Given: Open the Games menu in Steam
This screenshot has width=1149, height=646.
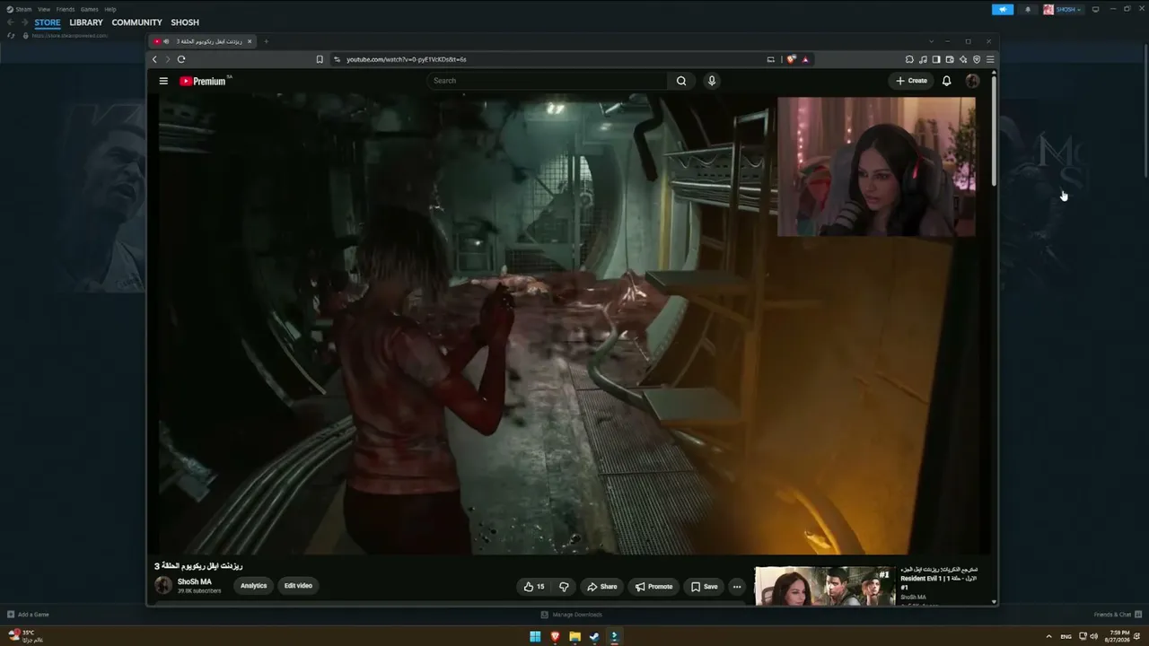Looking at the screenshot, I should (90, 9).
